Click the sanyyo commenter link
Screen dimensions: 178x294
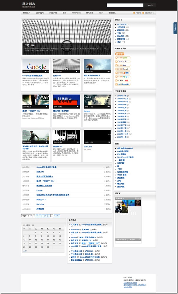click(x=74, y=237)
